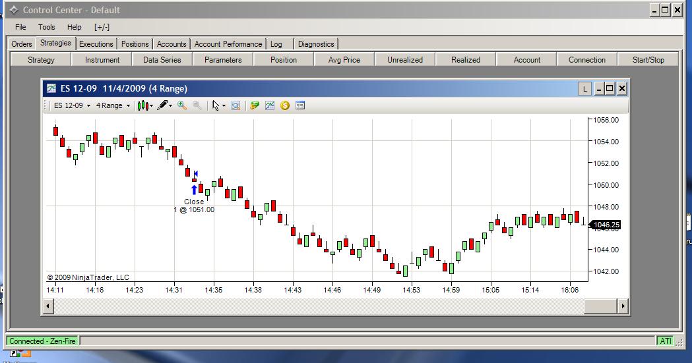Image resolution: width=692 pixels, height=363 pixels.
Task: Open the Tools menu
Action: coord(46,27)
